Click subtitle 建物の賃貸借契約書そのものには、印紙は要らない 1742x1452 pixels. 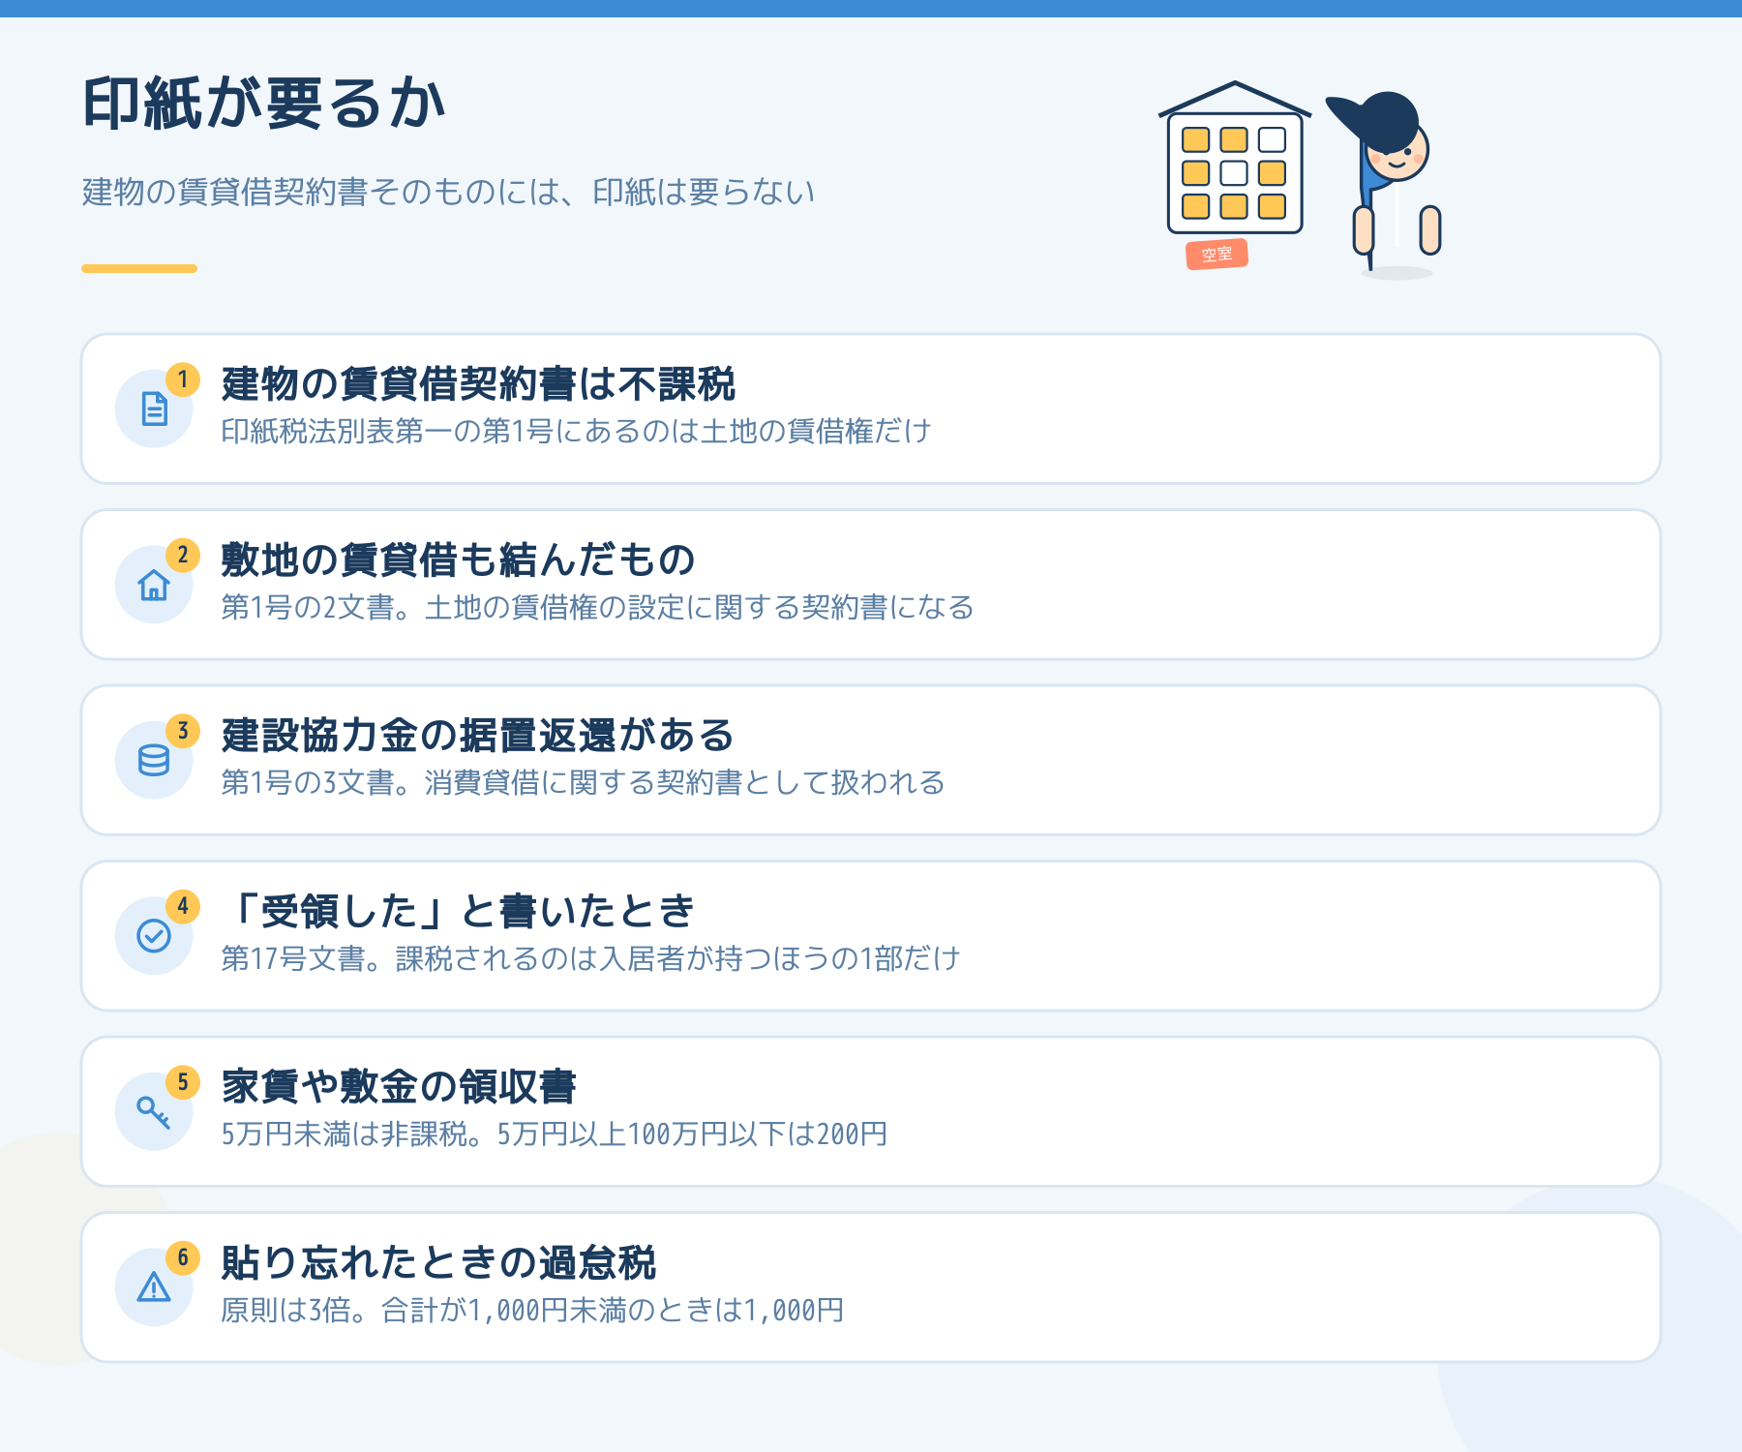(x=448, y=192)
